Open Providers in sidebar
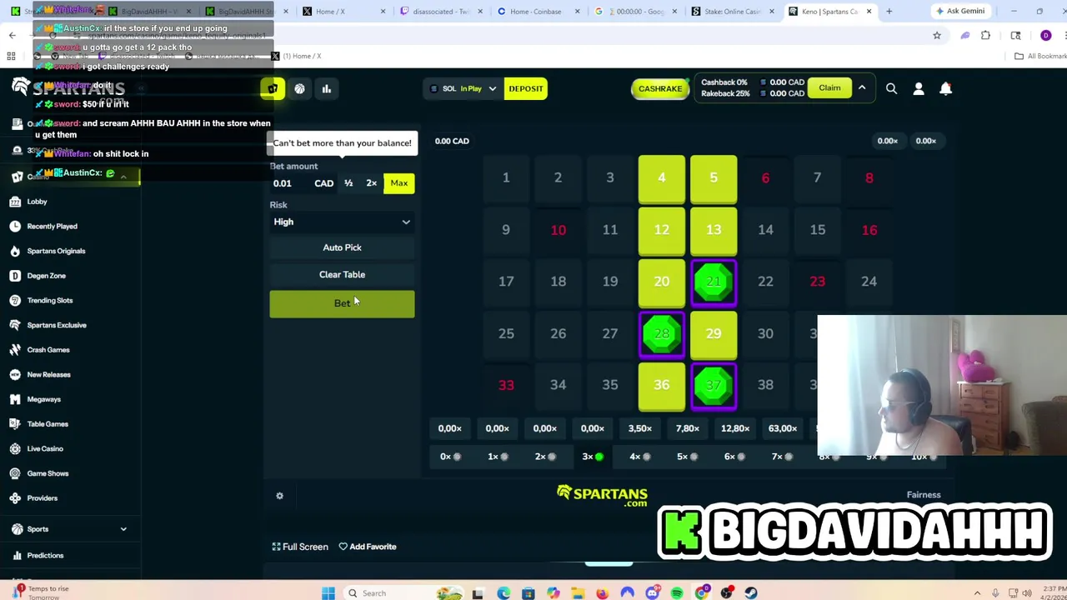This screenshot has height=600, width=1067. pos(42,498)
